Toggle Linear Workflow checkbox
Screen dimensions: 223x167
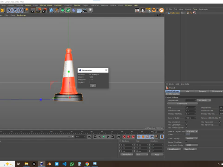point(186,142)
